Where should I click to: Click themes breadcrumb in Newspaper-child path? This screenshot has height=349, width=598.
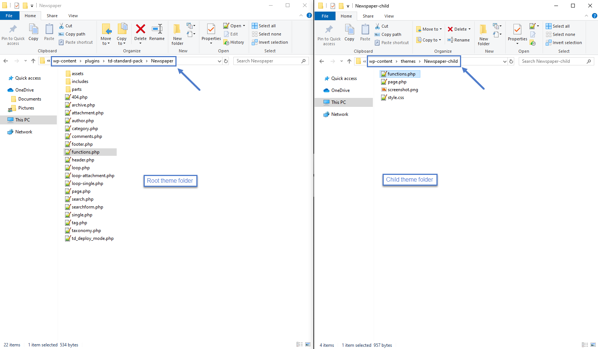point(408,61)
